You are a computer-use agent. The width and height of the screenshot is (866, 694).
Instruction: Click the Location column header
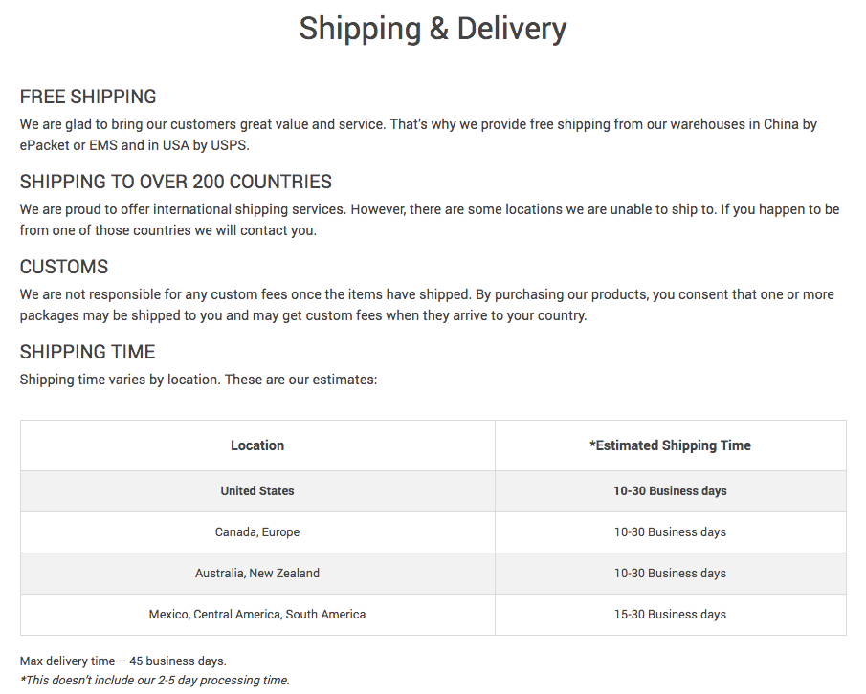click(x=257, y=445)
